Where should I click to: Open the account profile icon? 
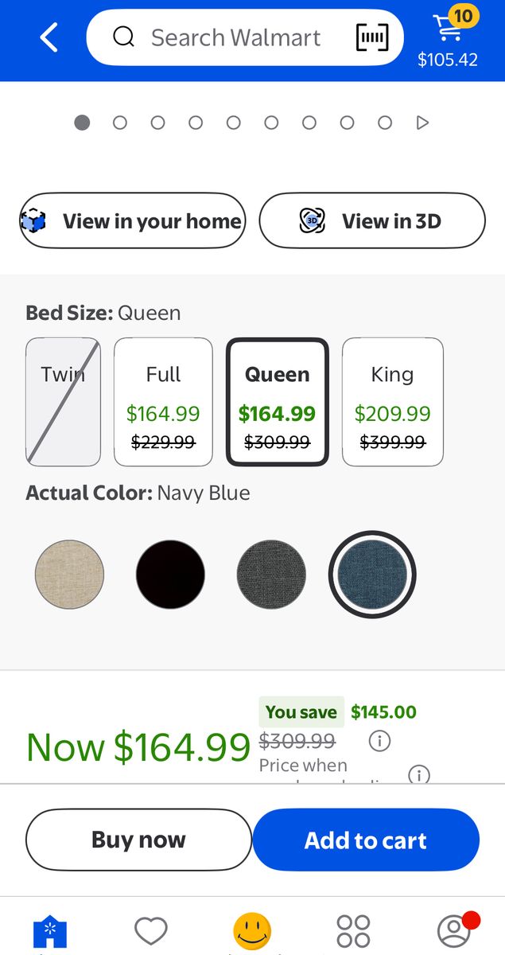454,930
